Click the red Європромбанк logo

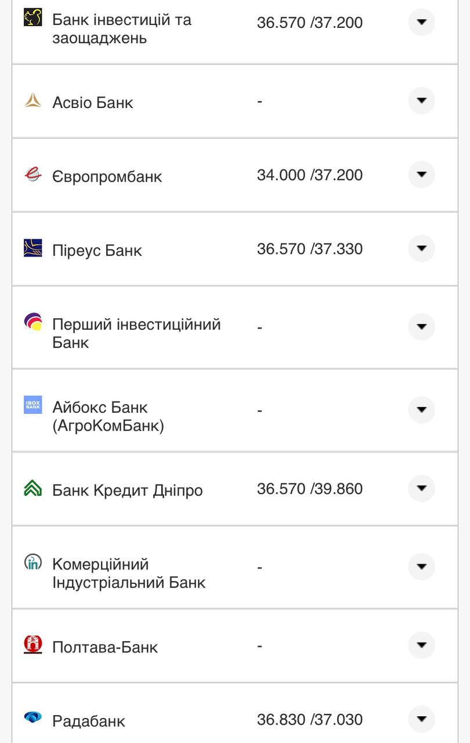pyautogui.click(x=33, y=174)
